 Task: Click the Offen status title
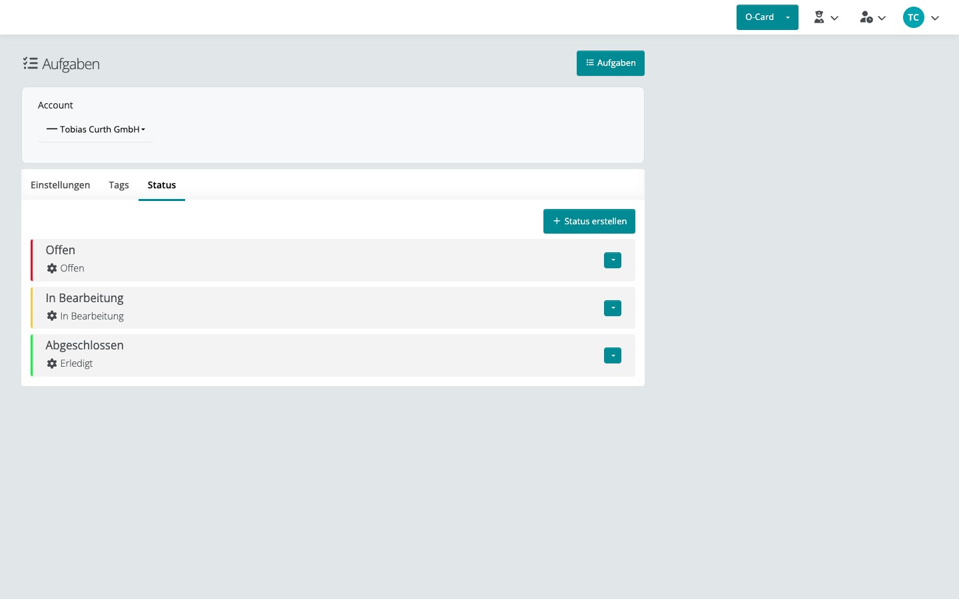click(x=60, y=250)
